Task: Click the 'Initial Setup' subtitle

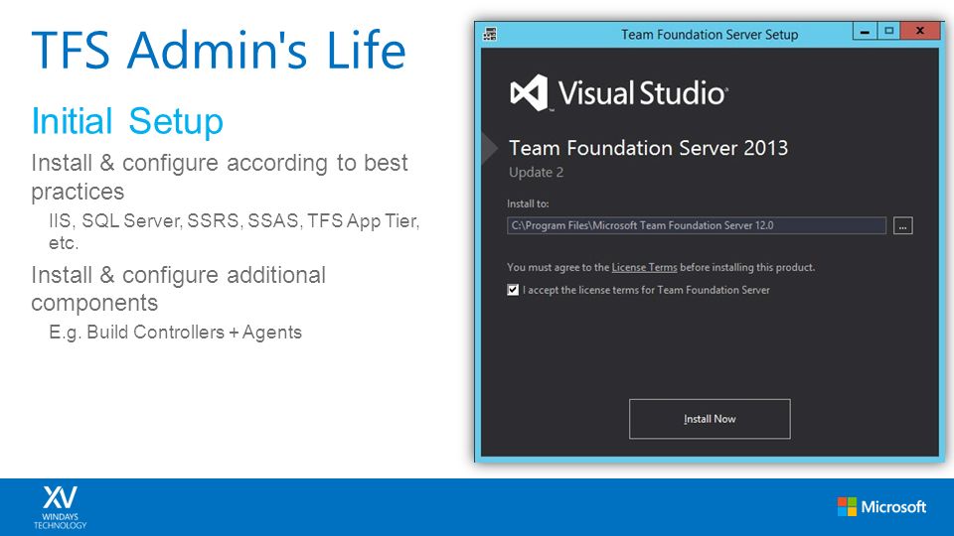Action: pos(127,121)
